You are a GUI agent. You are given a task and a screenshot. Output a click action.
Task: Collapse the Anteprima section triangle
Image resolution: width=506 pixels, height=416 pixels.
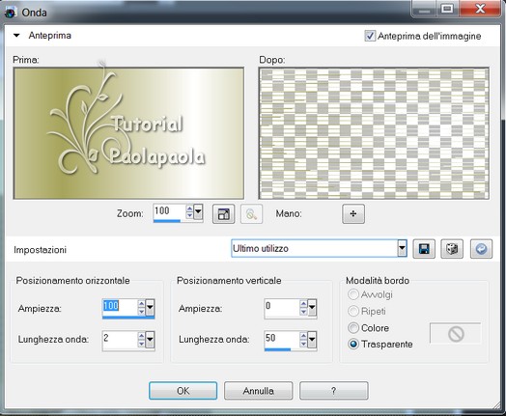[16, 36]
